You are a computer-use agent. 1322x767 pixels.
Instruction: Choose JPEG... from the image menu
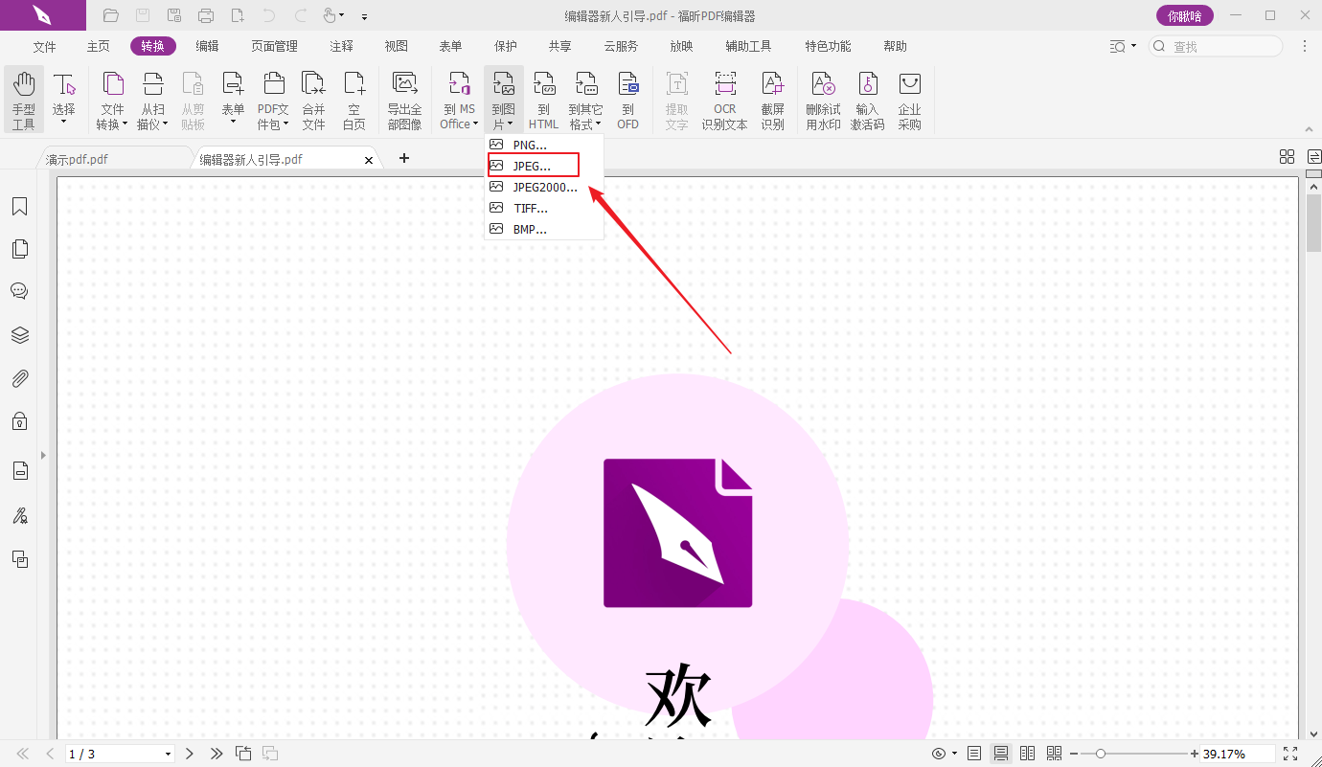tap(533, 166)
